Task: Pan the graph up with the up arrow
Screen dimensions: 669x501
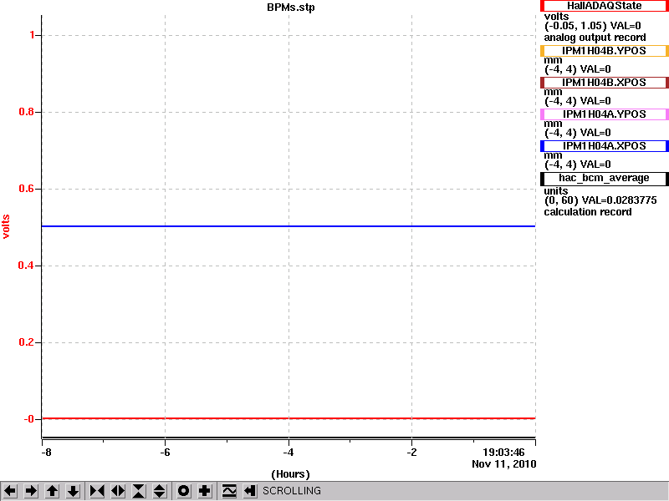Action: pos(53,491)
